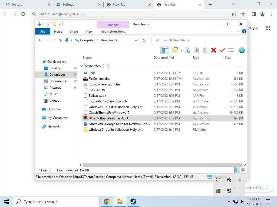Click the Steam icon on the taskbar
The width and height of the screenshot is (277, 207).
(133, 202)
